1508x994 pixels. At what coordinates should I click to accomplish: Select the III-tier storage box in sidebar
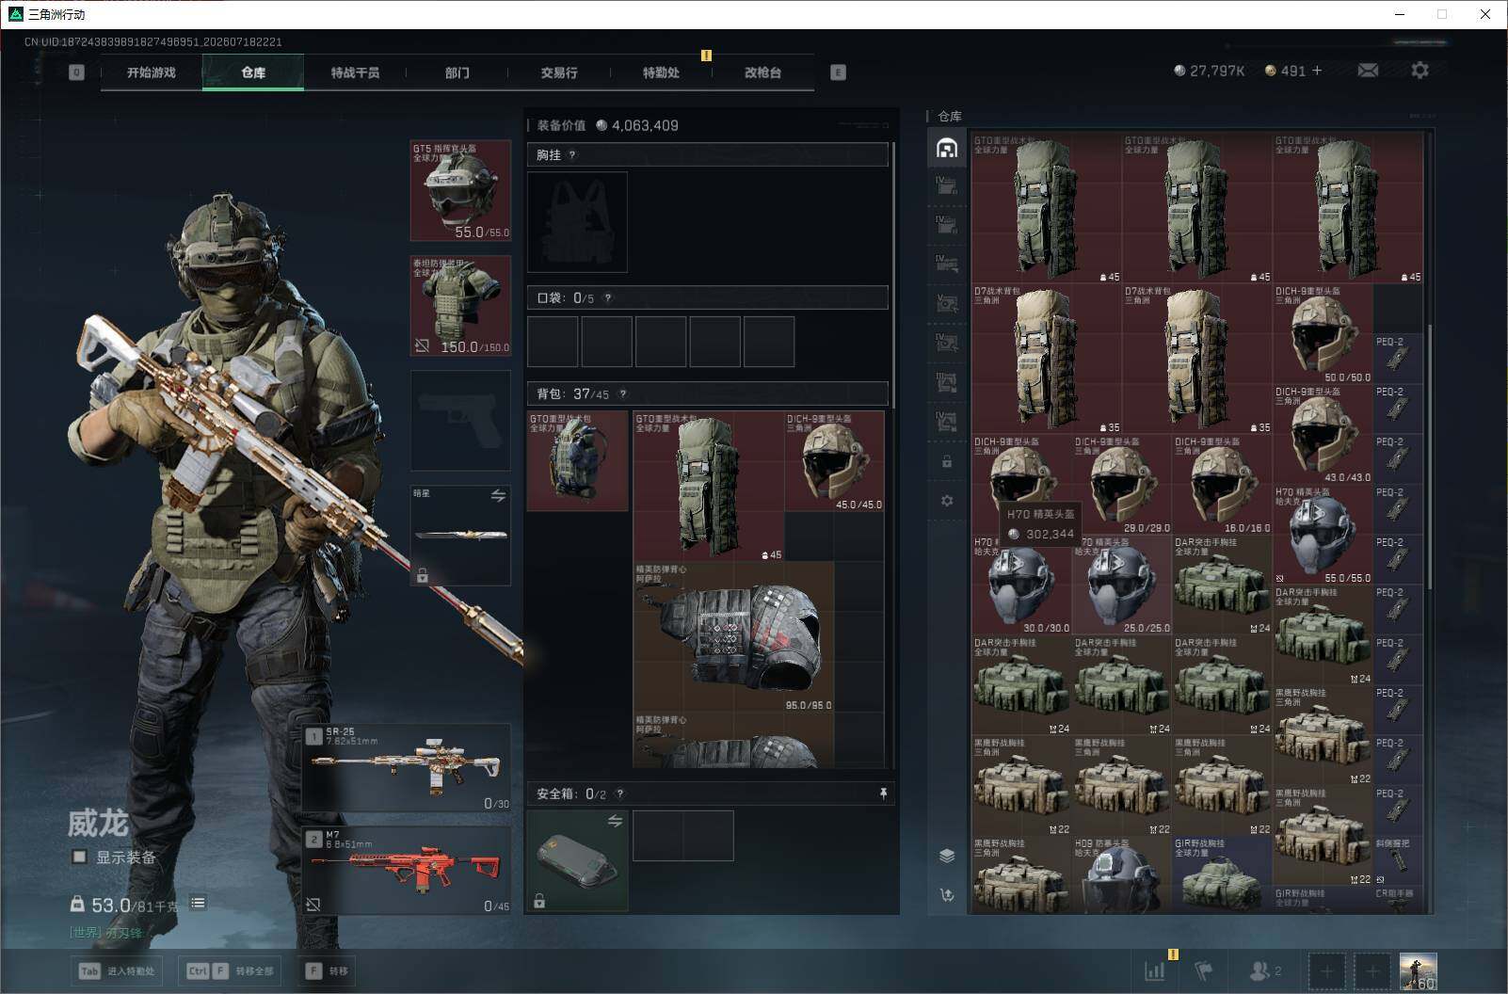947,382
